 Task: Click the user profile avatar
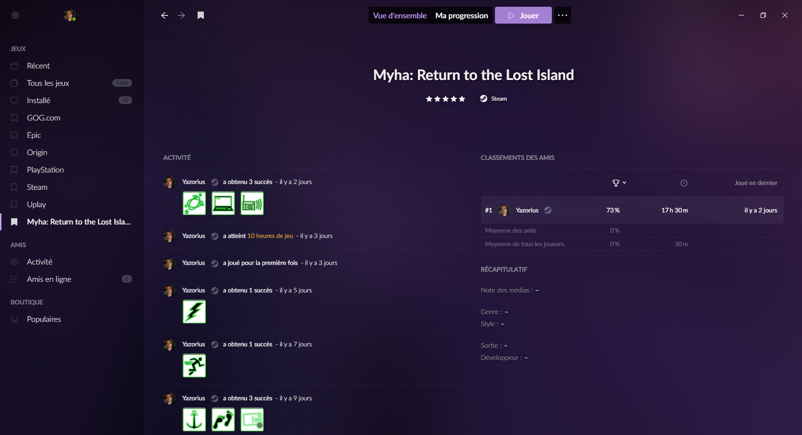tap(69, 15)
